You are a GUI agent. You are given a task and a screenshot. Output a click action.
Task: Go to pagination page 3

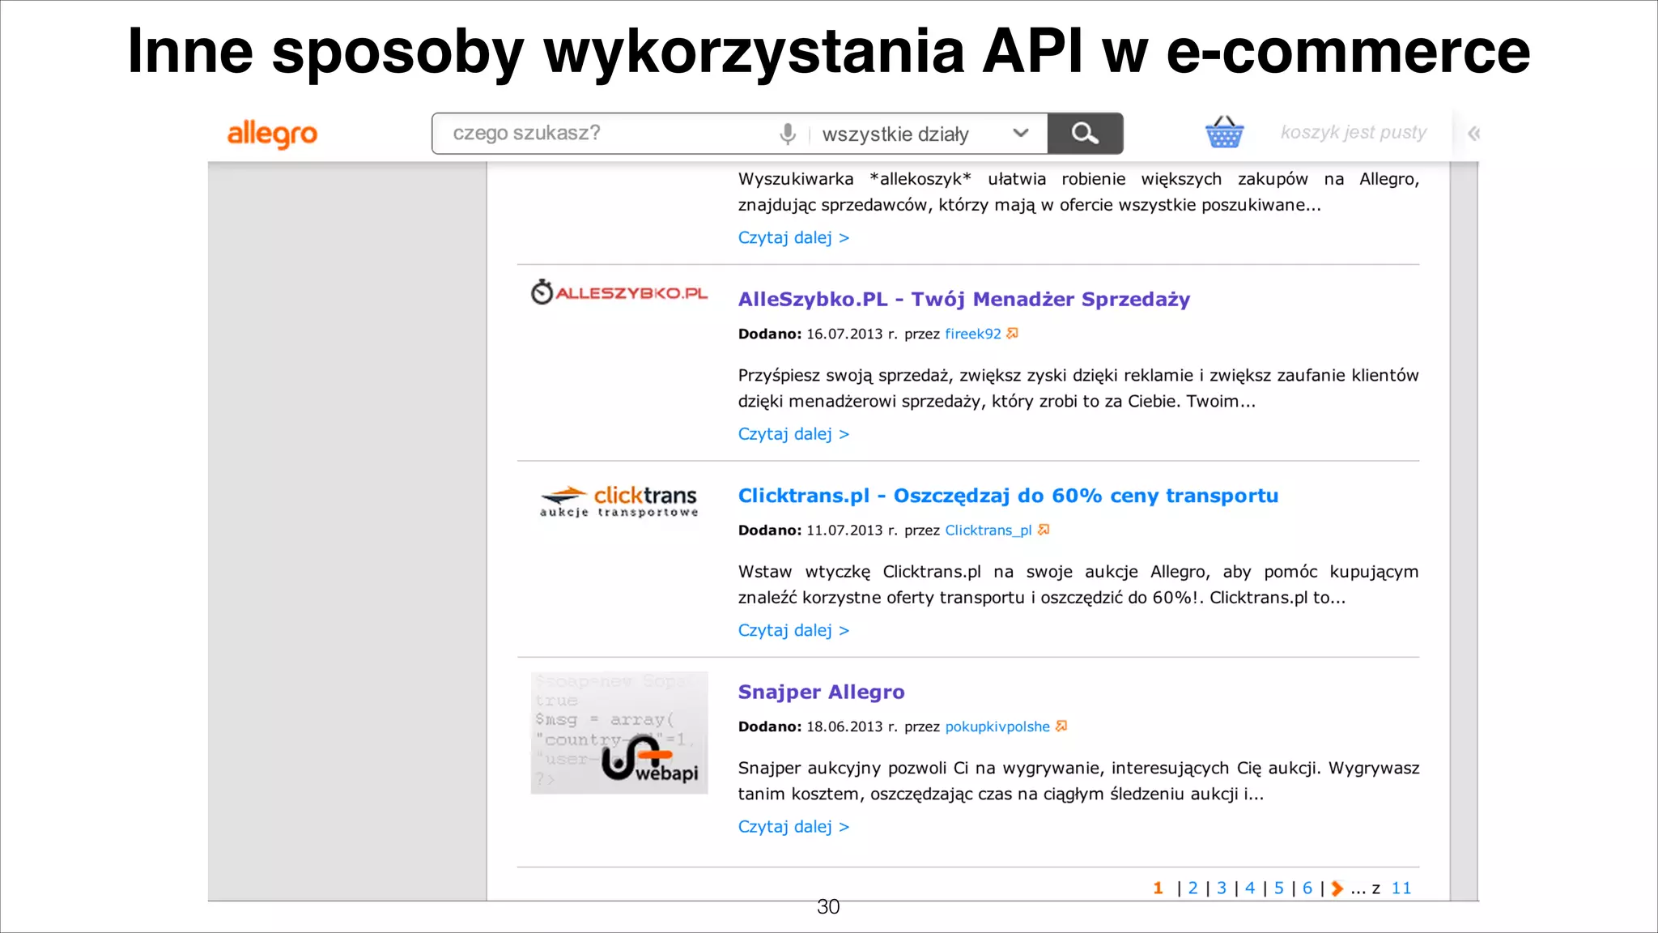[x=1222, y=888]
